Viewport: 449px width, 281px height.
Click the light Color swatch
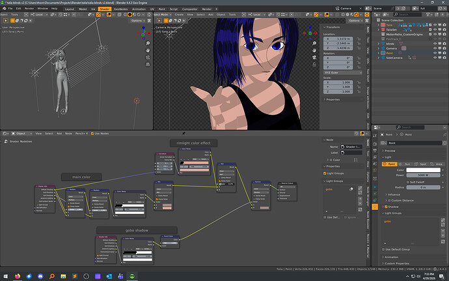pyautogui.click(x=423, y=170)
